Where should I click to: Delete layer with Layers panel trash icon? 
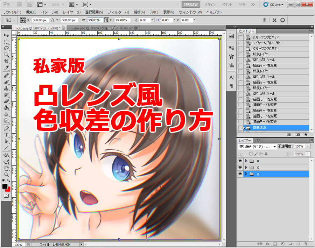click(x=306, y=243)
